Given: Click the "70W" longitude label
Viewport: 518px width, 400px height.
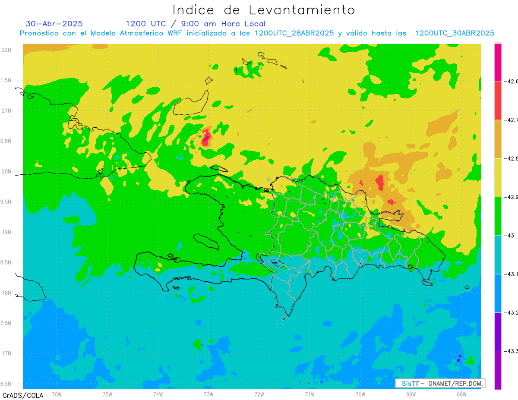Looking at the screenshot, I should pos(360,394).
